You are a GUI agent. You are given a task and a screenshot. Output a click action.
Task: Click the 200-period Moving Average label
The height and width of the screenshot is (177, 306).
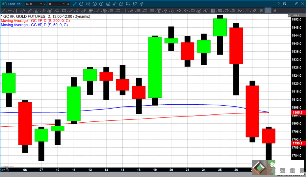(35, 21)
